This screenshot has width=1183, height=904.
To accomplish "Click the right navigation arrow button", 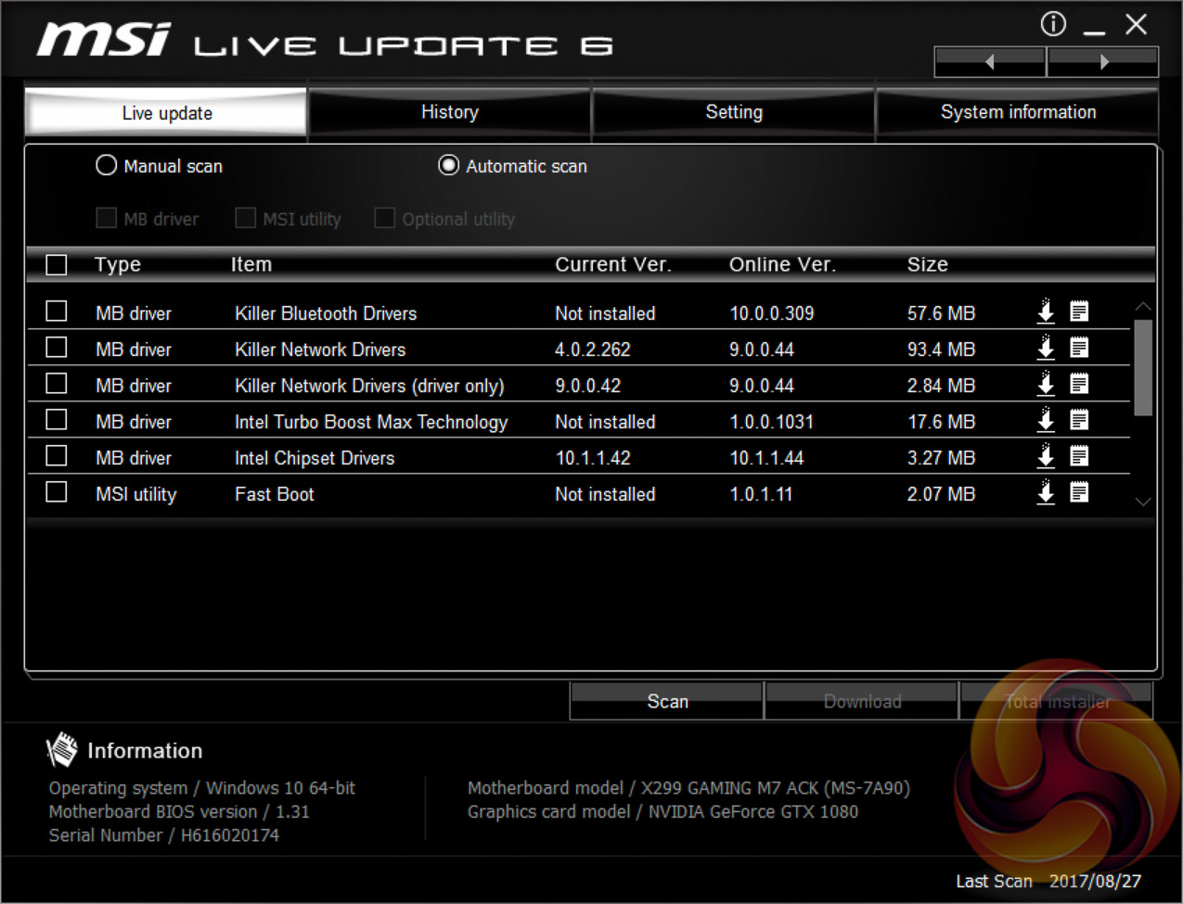I will click(1103, 62).
